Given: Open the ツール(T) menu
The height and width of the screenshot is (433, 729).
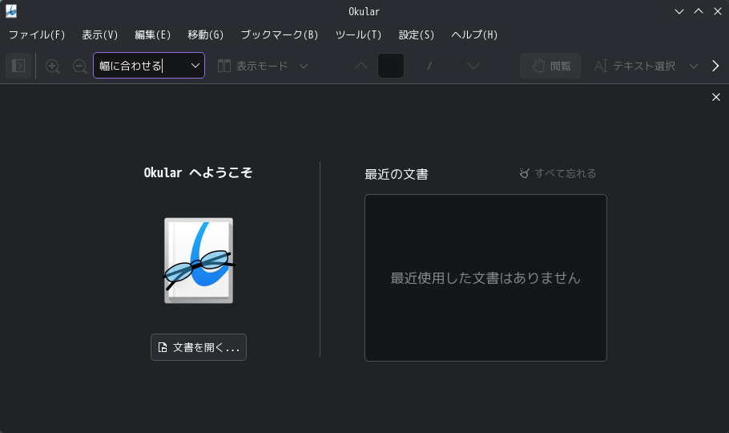Looking at the screenshot, I should click(x=358, y=35).
